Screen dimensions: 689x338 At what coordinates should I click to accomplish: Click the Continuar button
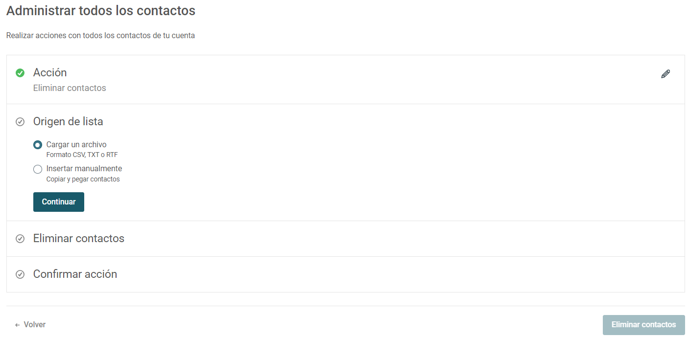coord(59,202)
